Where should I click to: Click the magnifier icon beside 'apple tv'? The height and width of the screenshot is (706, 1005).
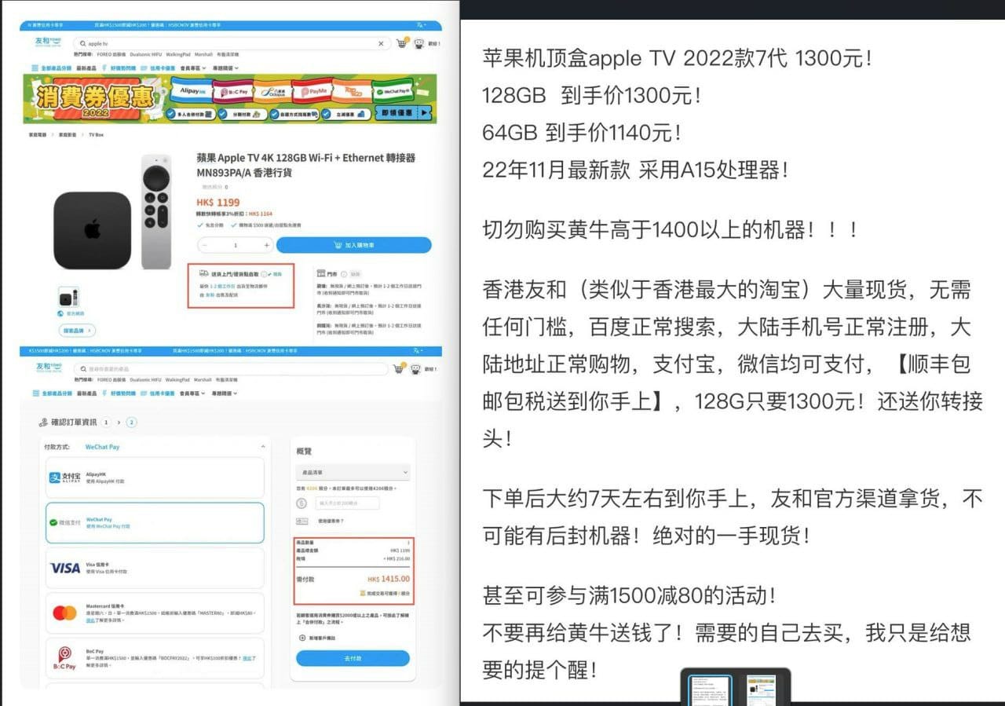[x=82, y=44]
